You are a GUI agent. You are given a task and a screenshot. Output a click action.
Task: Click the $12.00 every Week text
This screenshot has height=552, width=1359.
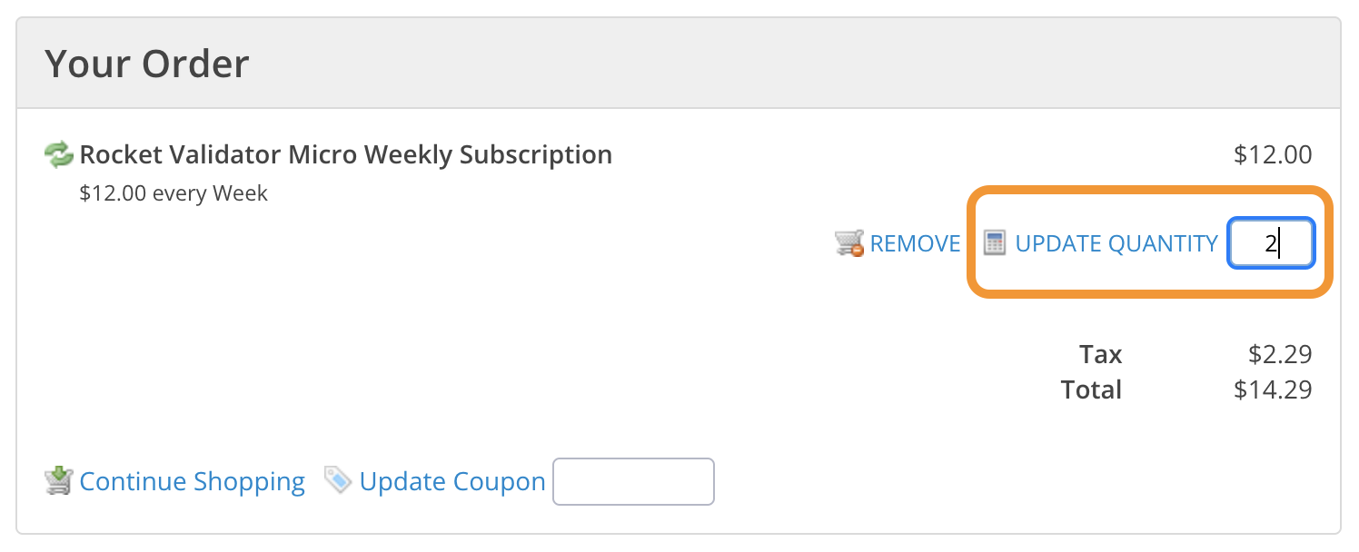tap(174, 193)
